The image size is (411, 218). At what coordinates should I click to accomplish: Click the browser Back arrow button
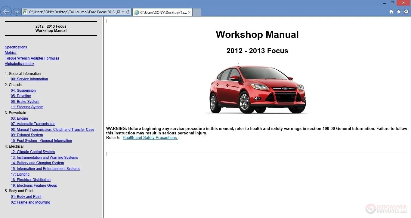tap(6, 12)
